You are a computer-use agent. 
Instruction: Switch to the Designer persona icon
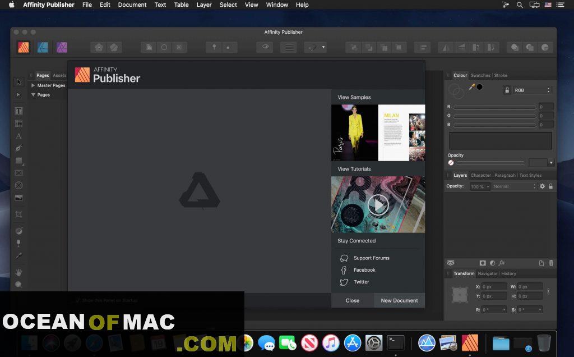[x=43, y=47]
